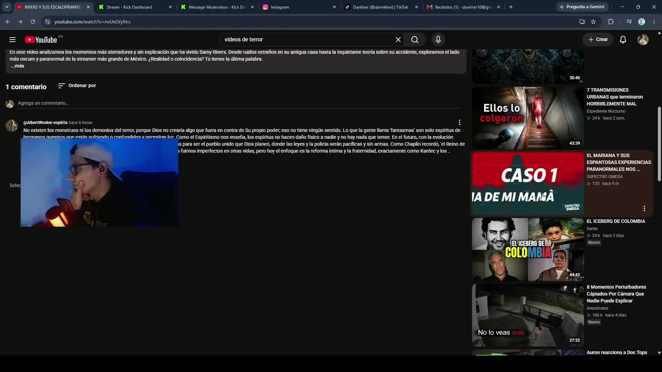
Task: Open the Dante channel name
Action: click(x=592, y=228)
